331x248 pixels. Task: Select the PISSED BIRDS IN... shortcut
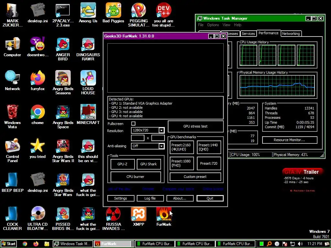[x=63, y=218]
